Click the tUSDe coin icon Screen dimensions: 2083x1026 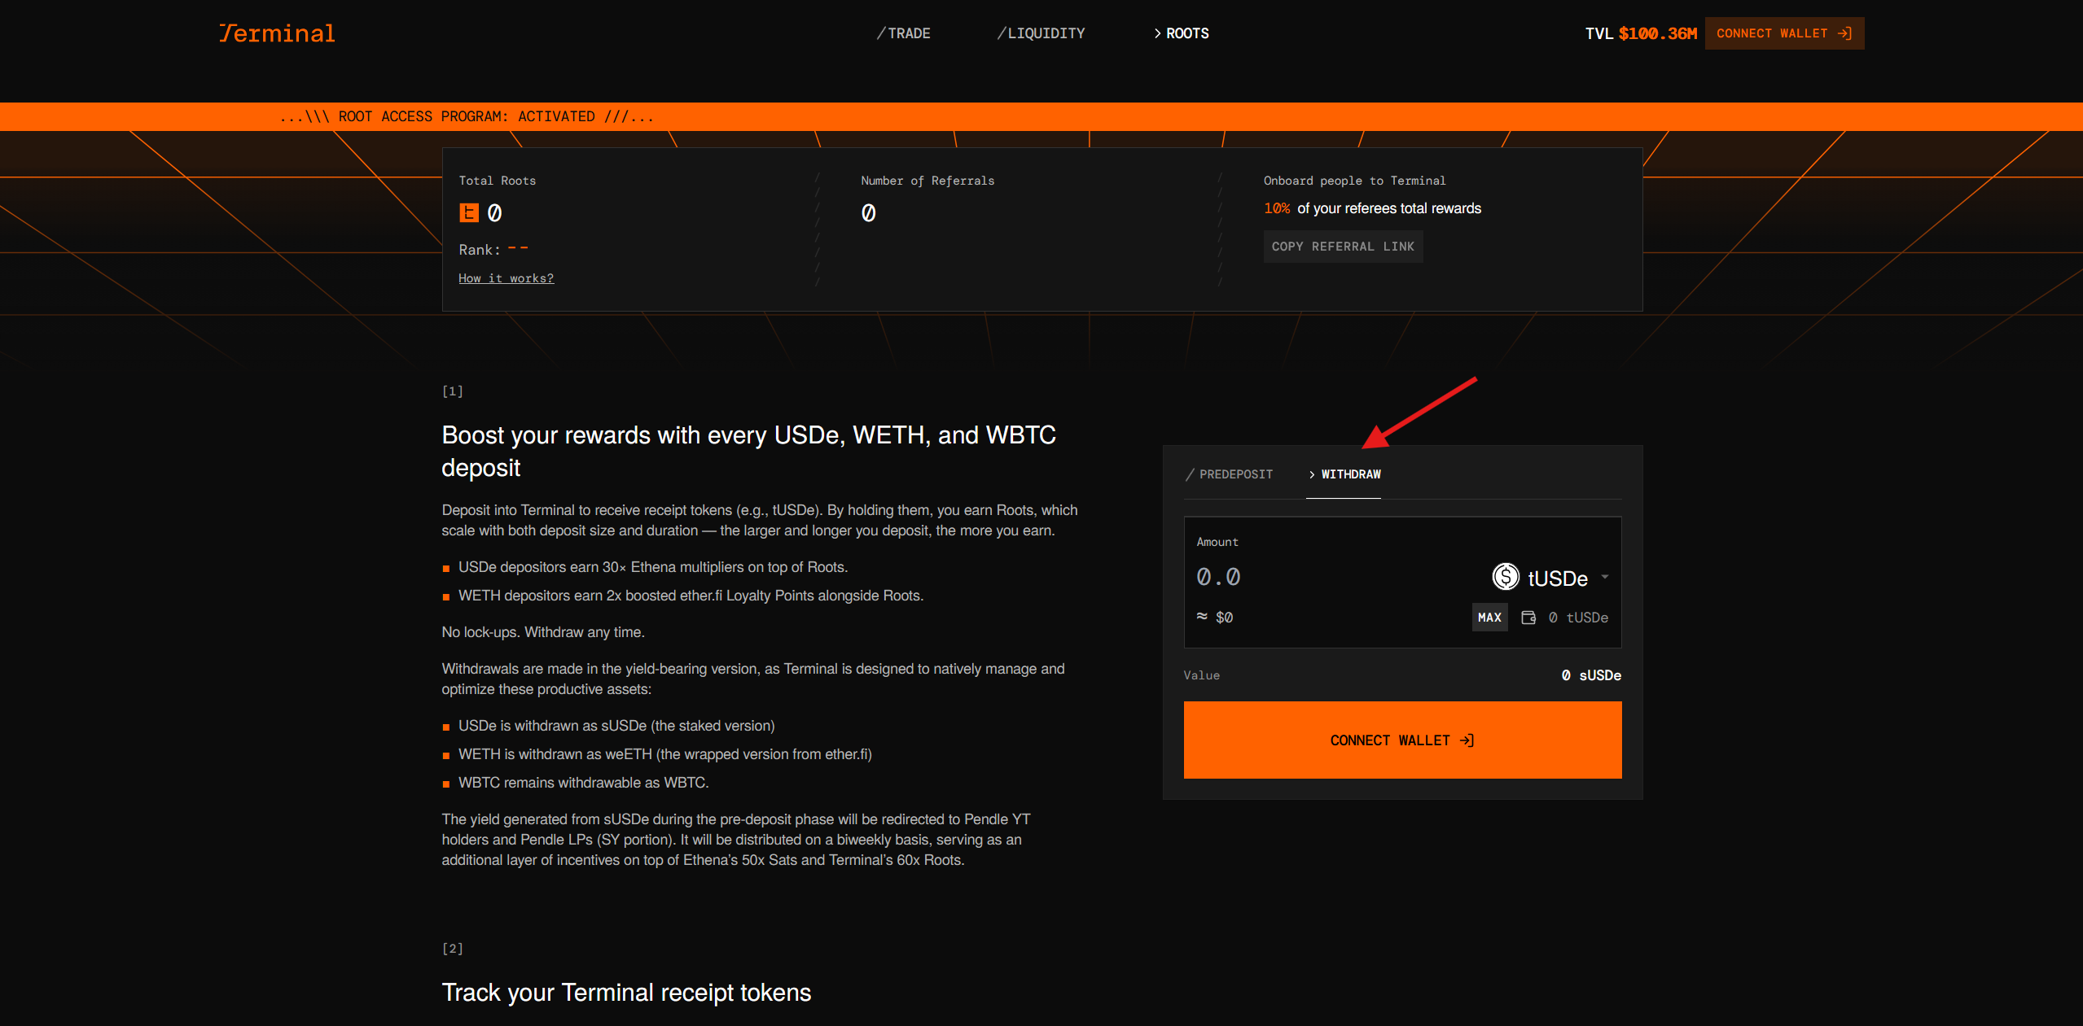coord(1506,577)
